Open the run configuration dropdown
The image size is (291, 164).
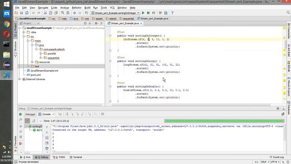pos(115,13)
